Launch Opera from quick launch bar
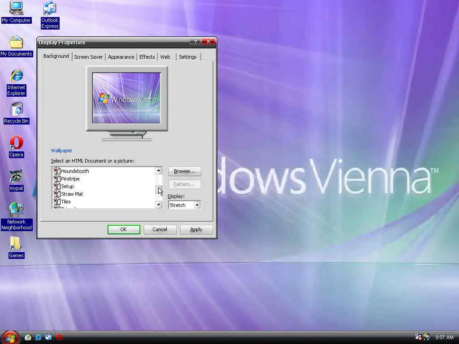Screen dimensions: 459x344 59,337
